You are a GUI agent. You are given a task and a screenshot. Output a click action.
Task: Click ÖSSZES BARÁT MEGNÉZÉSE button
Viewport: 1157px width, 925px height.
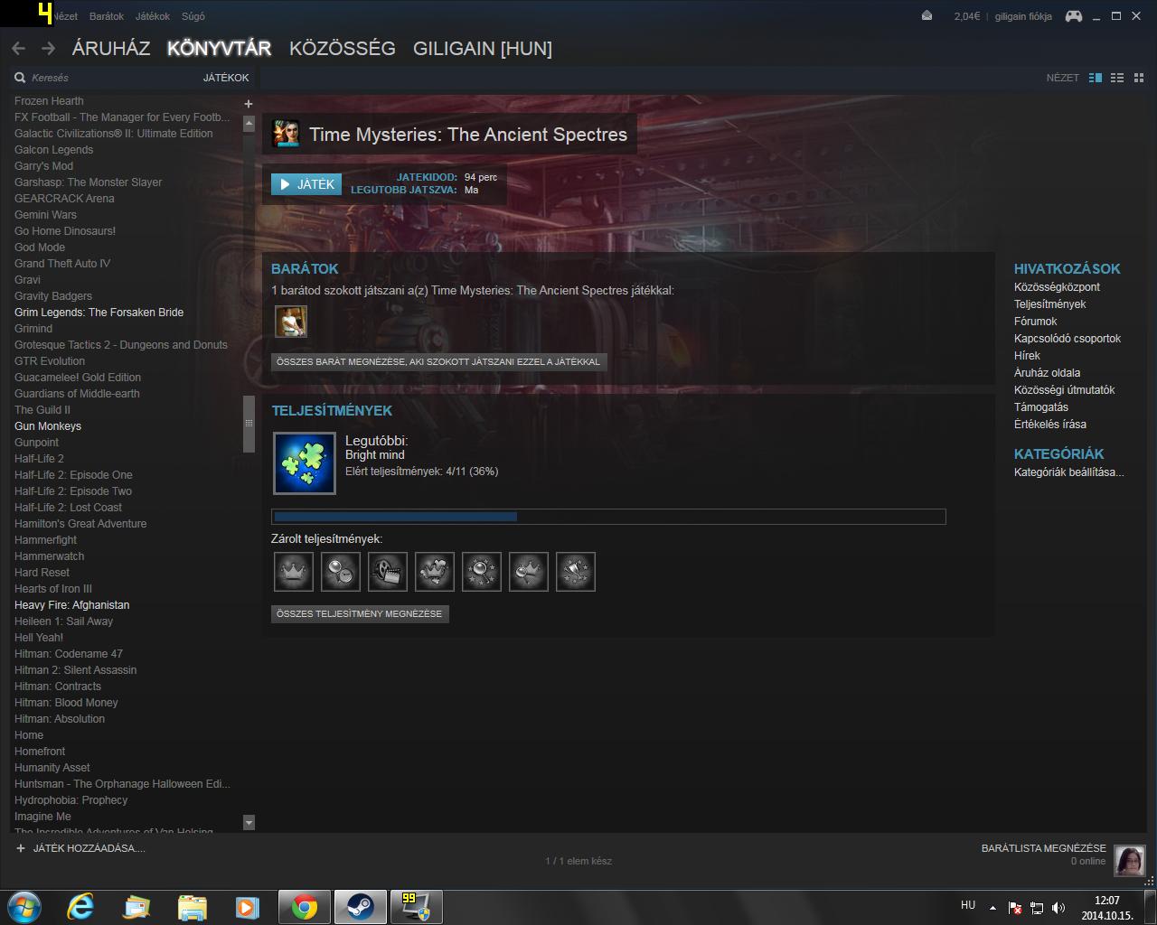point(438,361)
